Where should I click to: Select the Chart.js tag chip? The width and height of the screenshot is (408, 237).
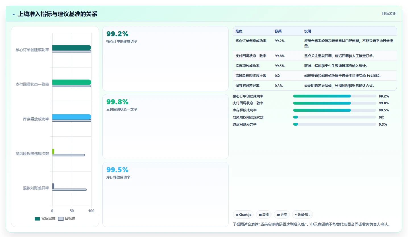pos(243,215)
